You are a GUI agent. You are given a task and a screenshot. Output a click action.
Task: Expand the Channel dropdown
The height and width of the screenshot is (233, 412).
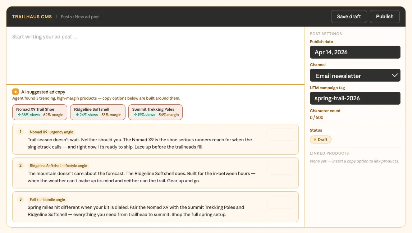[355, 76]
